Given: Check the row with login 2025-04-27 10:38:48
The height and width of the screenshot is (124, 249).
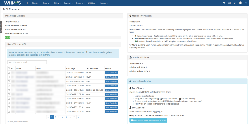Looking at the screenshot, I should pyautogui.click(x=9, y=98).
